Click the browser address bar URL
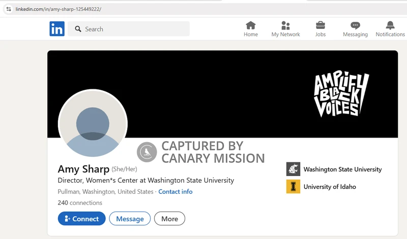 point(59,9)
